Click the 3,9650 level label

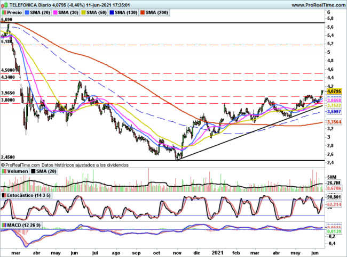click(x=8, y=93)
